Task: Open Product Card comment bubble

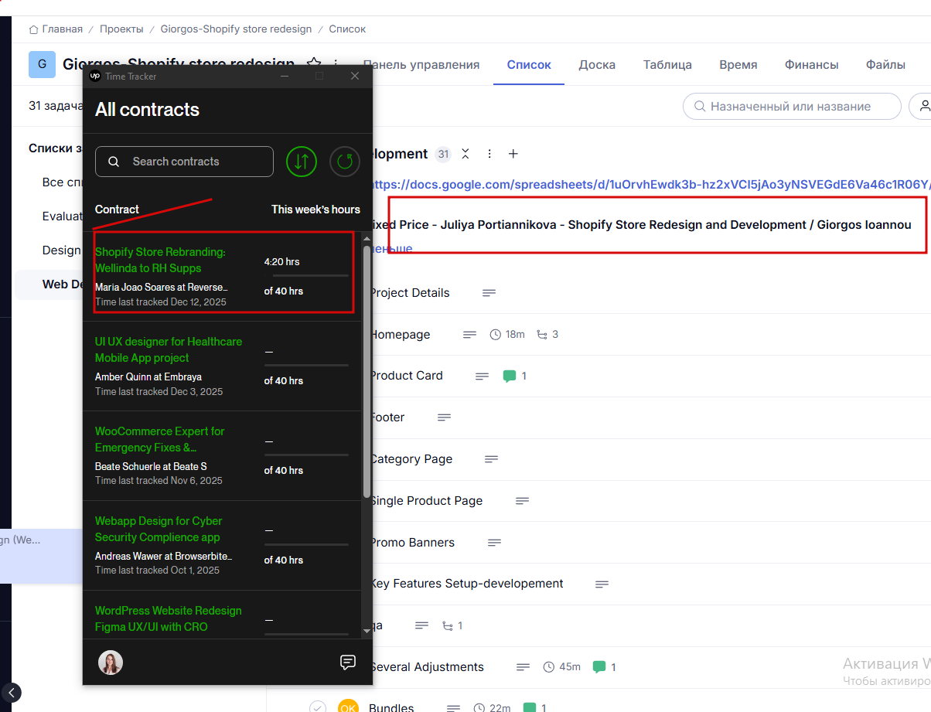Action: [510, 376]
